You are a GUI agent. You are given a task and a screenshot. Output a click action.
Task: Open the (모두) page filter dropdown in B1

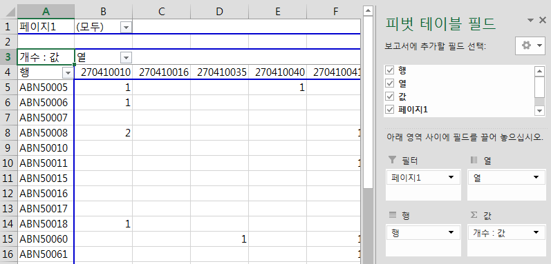[126, 28]
